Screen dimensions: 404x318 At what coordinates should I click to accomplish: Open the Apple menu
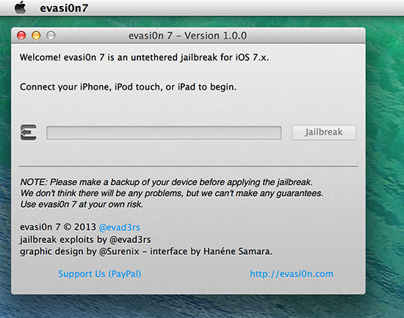(21, 8)
